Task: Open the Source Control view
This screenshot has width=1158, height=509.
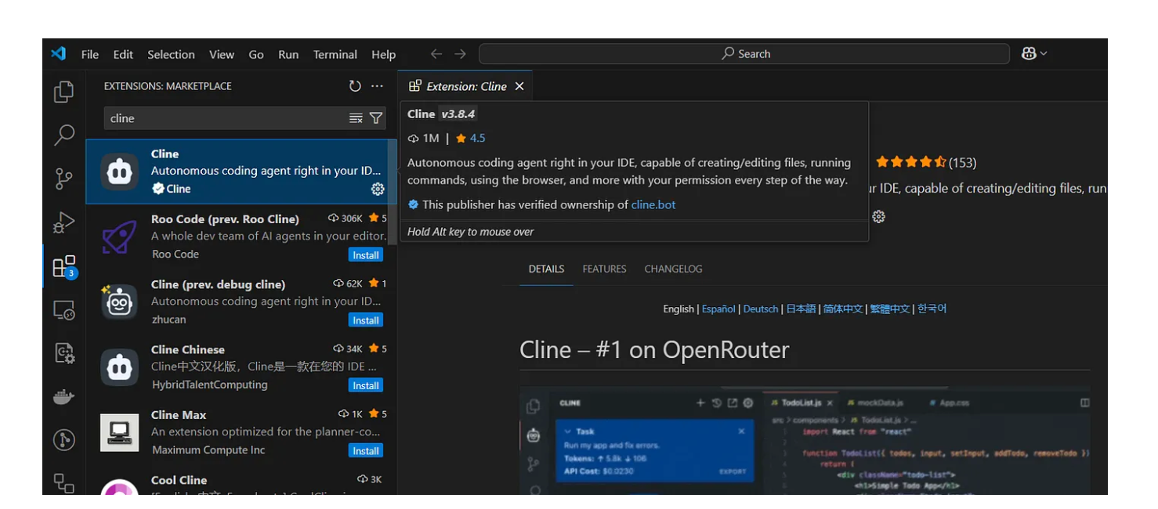Action: (63, 179)
